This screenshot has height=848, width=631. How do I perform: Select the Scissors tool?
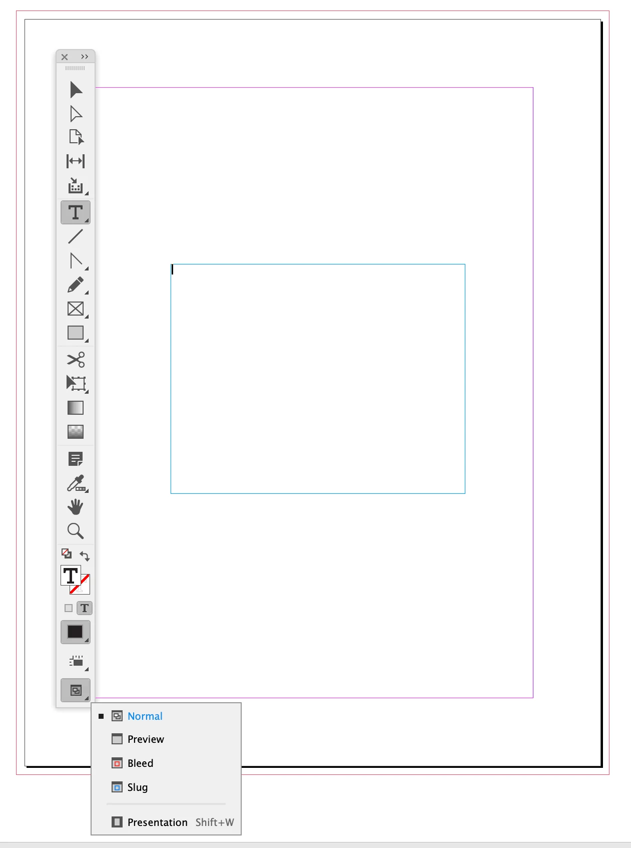76,360
